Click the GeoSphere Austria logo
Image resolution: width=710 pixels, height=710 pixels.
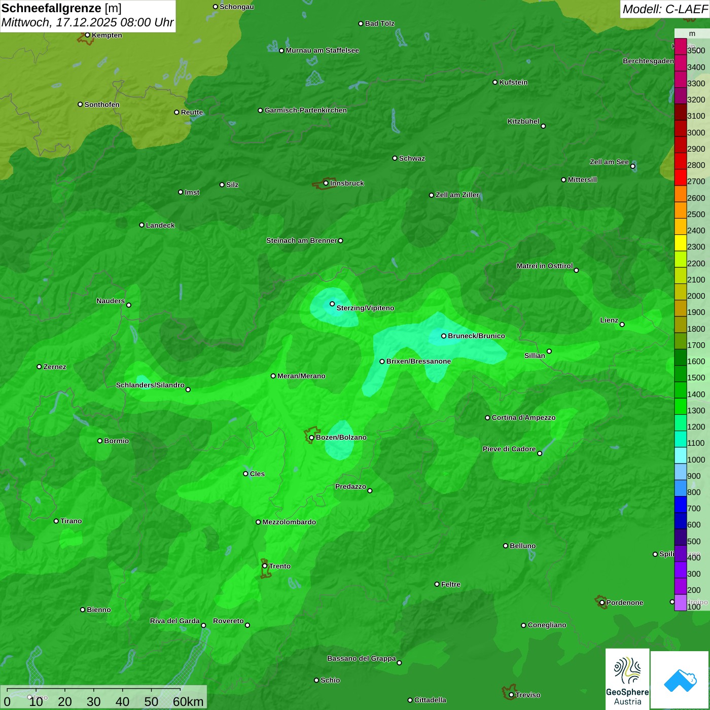(x=627, y=680)
